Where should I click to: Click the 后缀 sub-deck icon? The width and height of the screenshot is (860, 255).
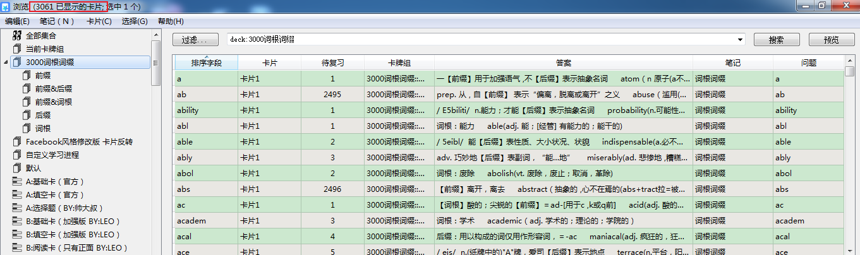click(x=27, y=115)
